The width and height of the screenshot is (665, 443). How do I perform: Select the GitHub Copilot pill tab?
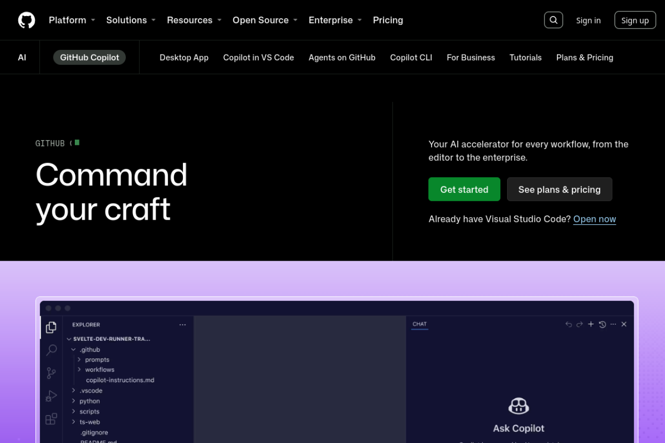coord(89,57)
